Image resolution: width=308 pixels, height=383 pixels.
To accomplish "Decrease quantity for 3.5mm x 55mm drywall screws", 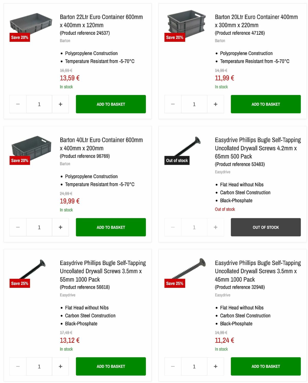I will click(18, 366).
